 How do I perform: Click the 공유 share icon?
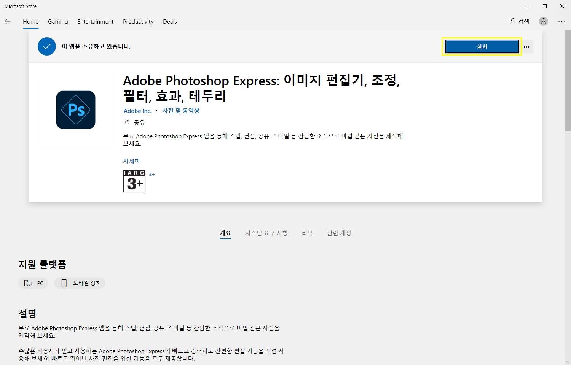127,122
